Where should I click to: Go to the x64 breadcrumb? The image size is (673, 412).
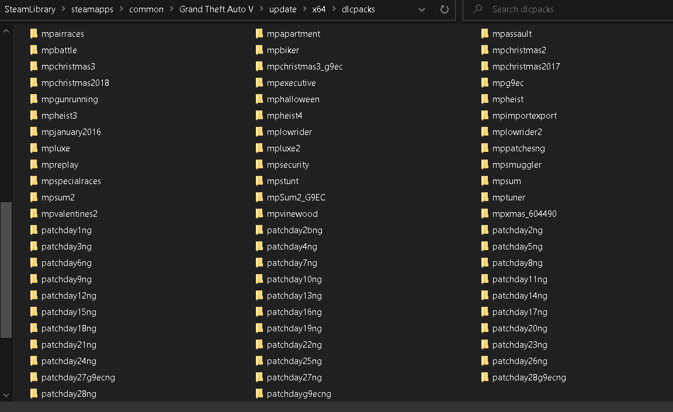(x=319, y=9)
